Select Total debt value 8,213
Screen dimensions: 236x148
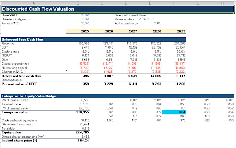coord(86,129)
